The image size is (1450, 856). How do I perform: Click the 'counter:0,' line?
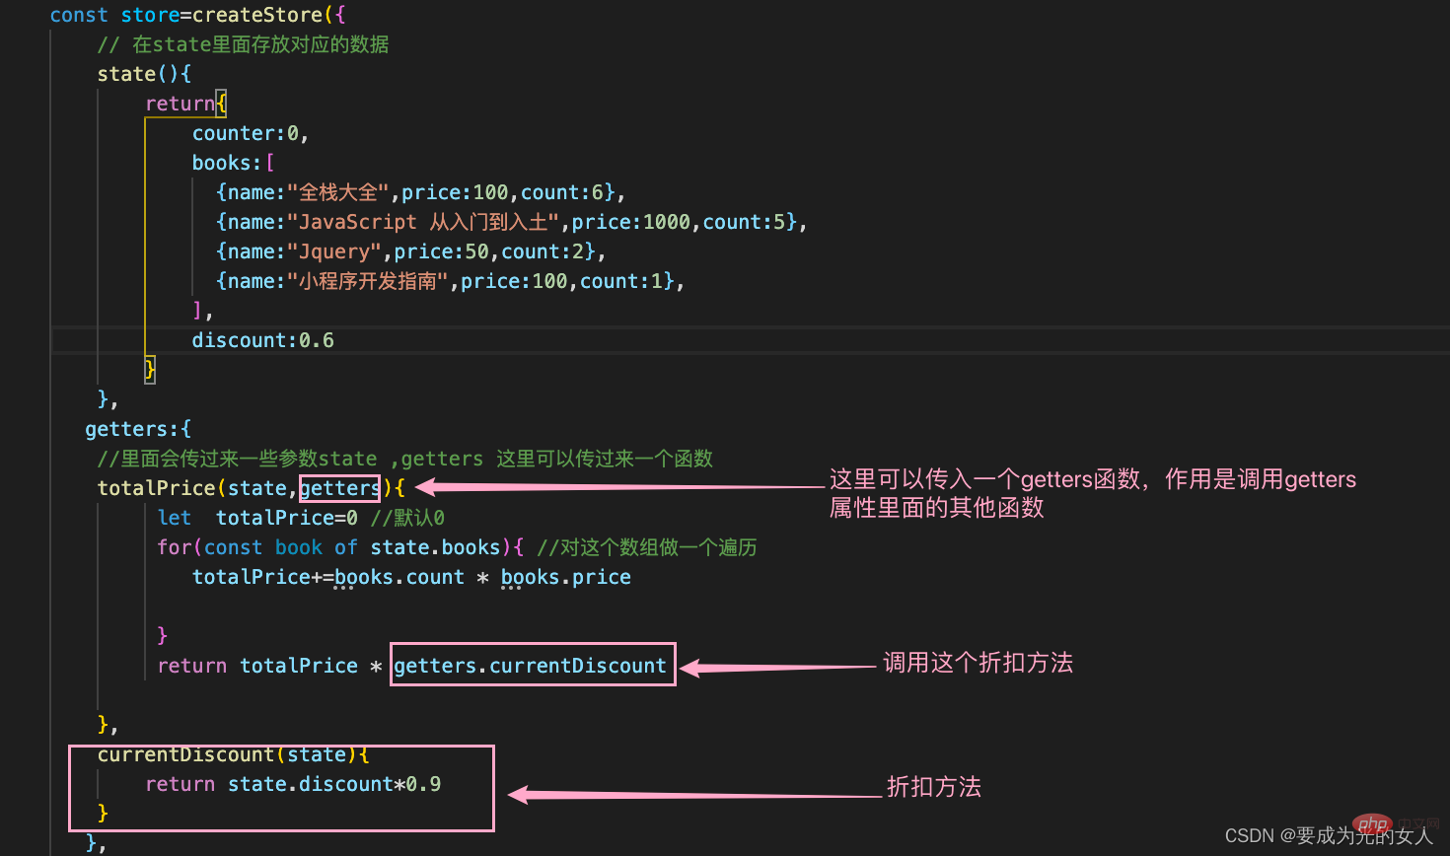pos(251,133)
